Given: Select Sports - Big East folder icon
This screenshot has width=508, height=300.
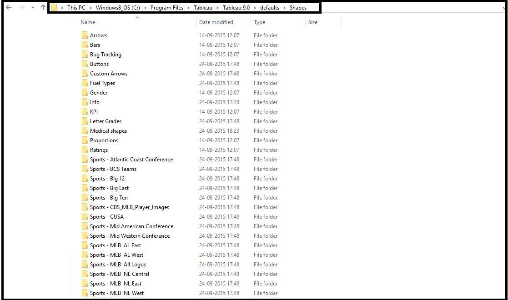Looking at the screenshot, I should point(85,188).
